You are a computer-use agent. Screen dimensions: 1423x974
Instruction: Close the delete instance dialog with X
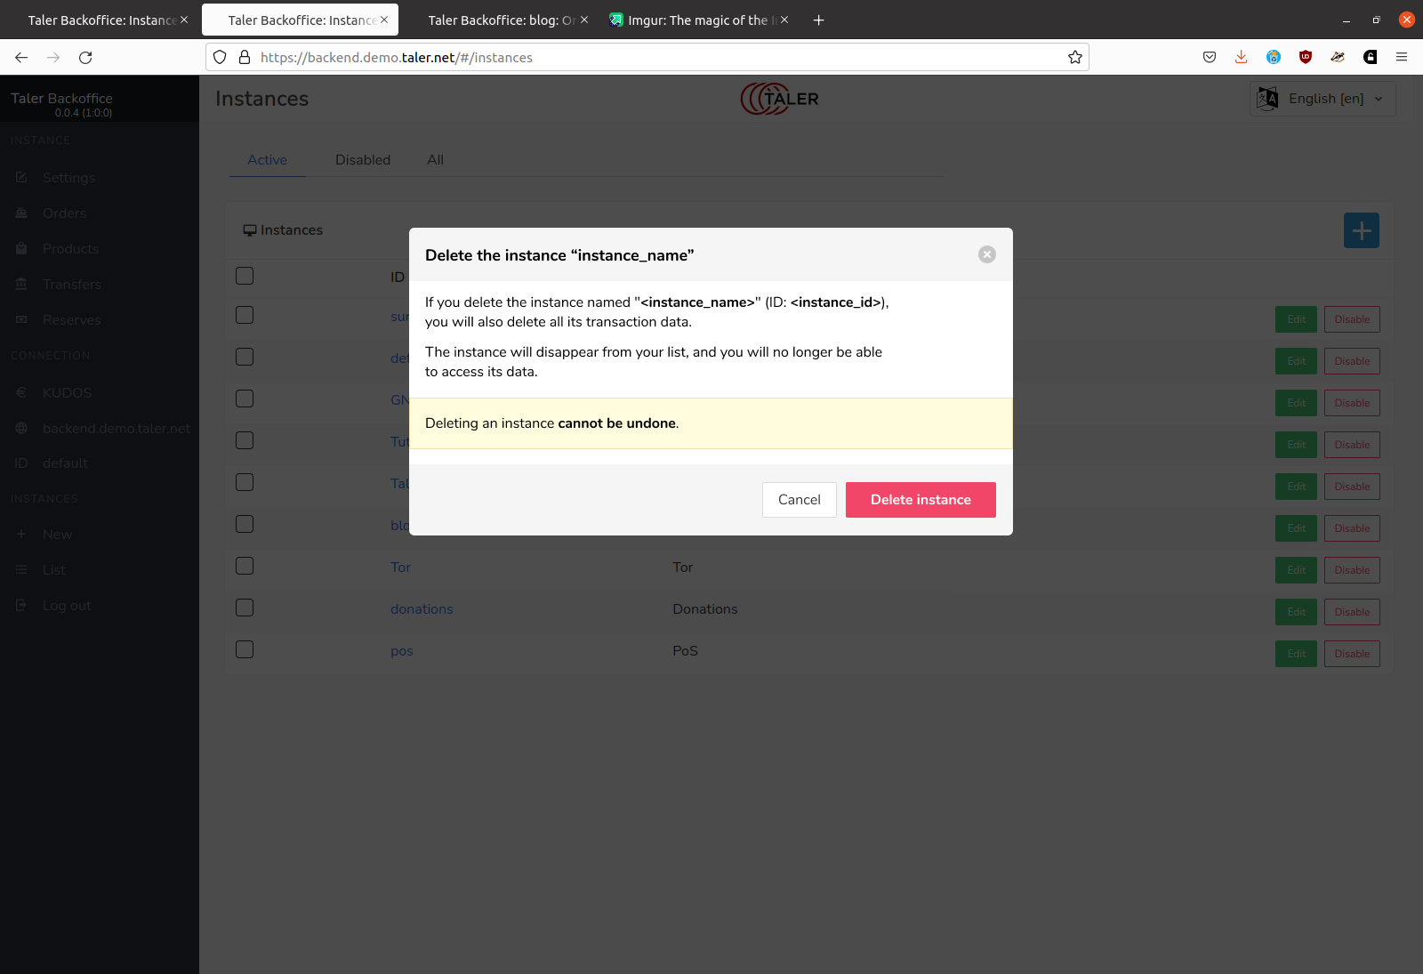tap(986, 254)
